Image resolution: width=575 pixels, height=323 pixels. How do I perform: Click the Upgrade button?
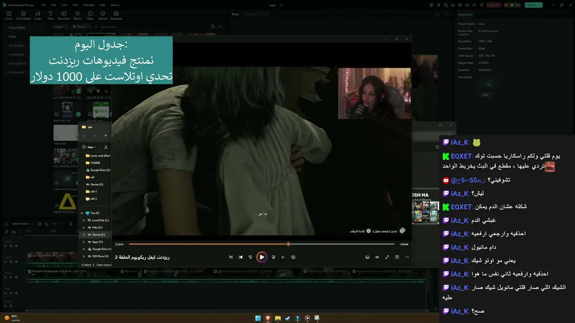(493, 5)
